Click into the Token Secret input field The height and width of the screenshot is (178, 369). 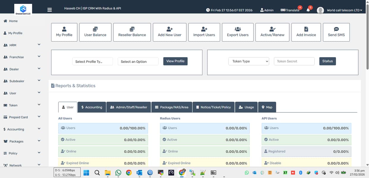pos(294,61)
